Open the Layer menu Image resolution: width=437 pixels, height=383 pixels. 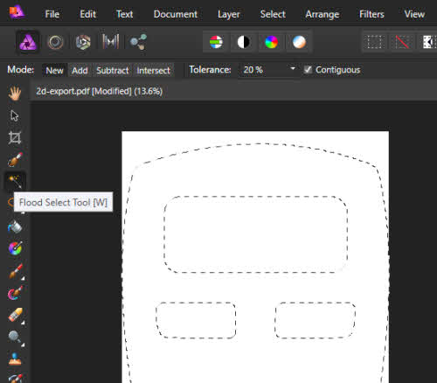click(229, 14)
